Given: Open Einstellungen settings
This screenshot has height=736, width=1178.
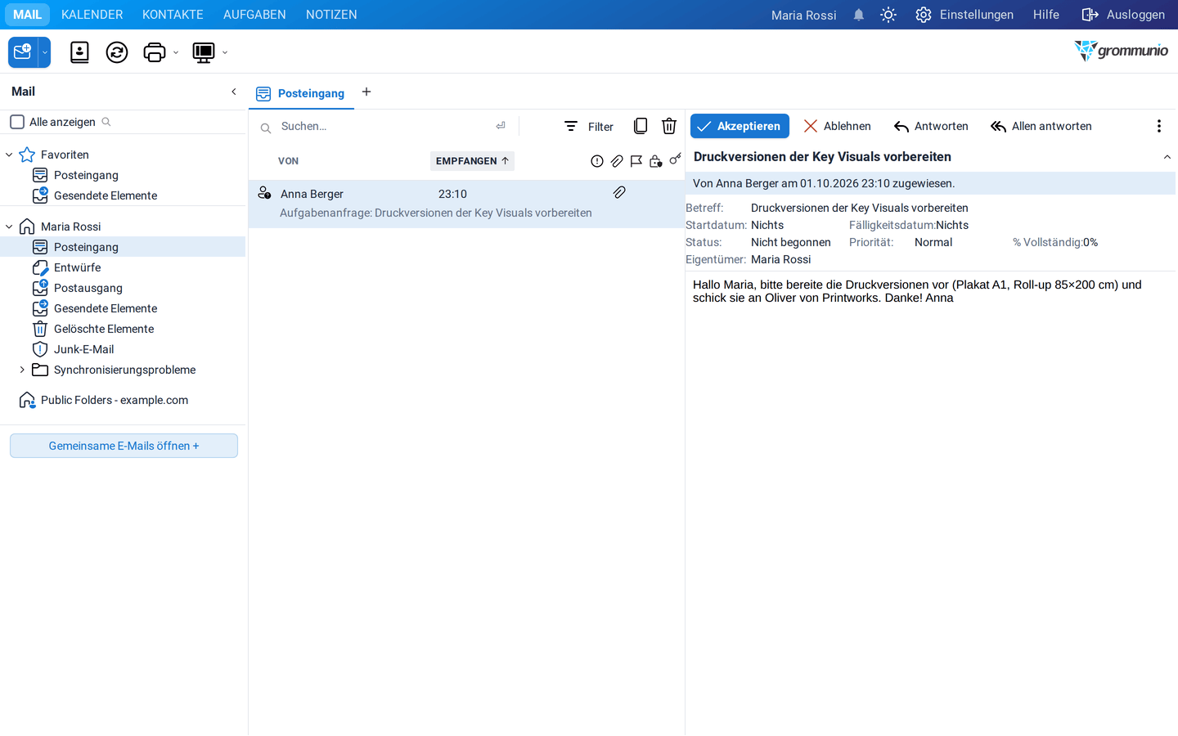Looking at the screenshot, I should [964, 15].
